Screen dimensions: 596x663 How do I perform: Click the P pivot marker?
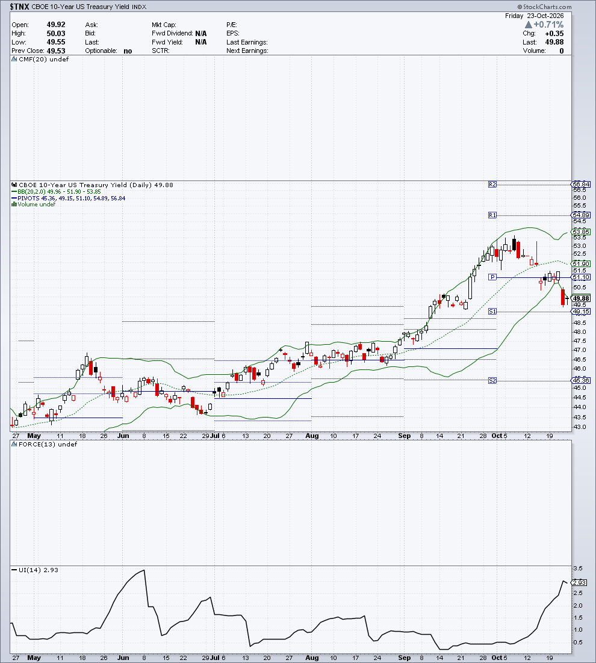(x=492, y=277)
